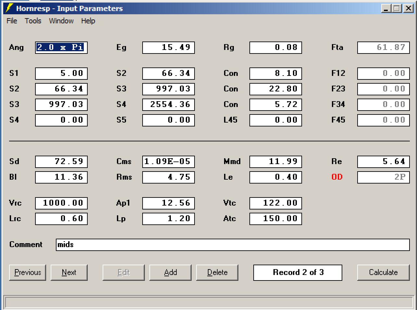417x310 pixels.
Task: Click the S1 field with 5.00
Action: pyautogui.click(x=61, y=73)
